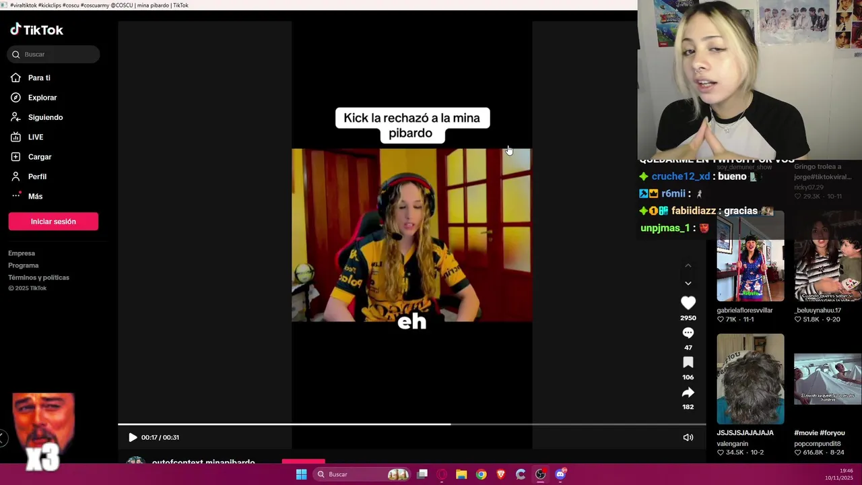Click the Iniciar sesión button
Image resolution: width=862 pixels, height=485 pixels.
(53, 222)
